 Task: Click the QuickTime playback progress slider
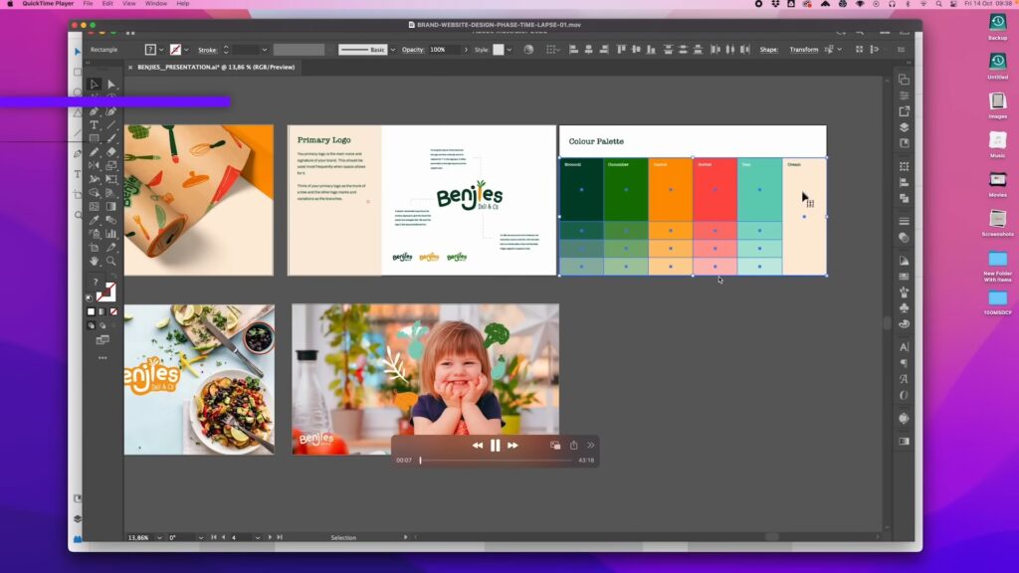496,460
